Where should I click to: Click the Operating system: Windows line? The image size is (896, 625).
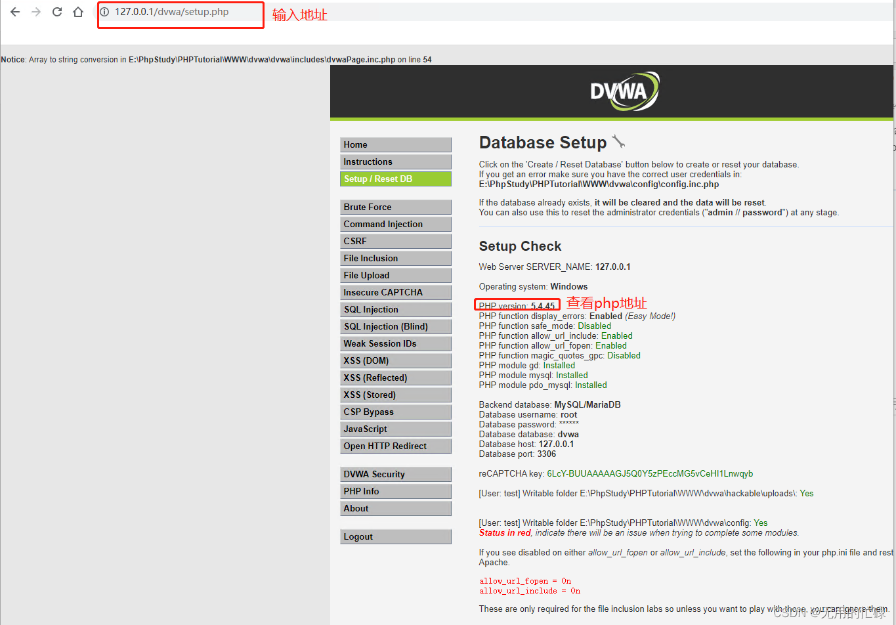pos(533,286)
